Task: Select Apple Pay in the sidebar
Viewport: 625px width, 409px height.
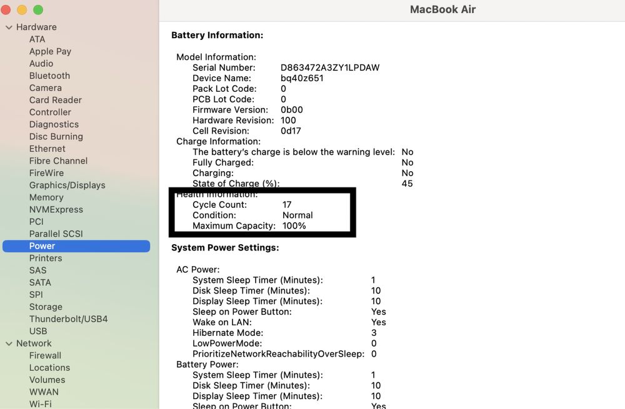Action: click(x=50, y=51)
